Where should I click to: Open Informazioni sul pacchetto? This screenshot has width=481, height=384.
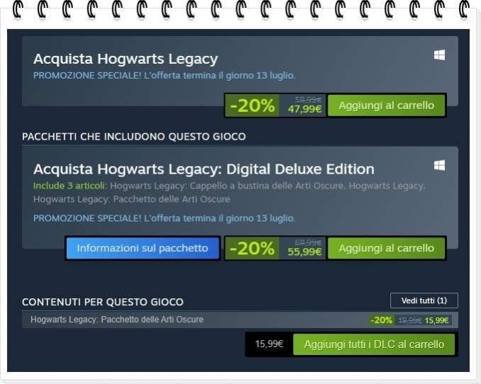click(x=143, y=248)
